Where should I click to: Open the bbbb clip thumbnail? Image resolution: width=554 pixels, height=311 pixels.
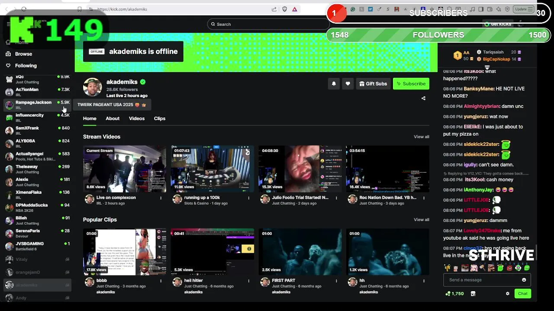tap(125, 252)
